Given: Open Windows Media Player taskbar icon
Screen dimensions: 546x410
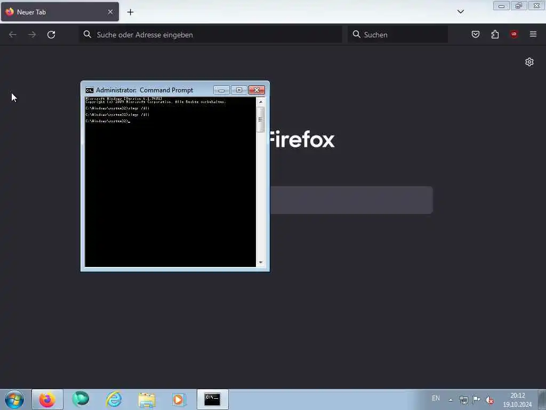Looking at the screenshot, I should click(x=179, y=399).
